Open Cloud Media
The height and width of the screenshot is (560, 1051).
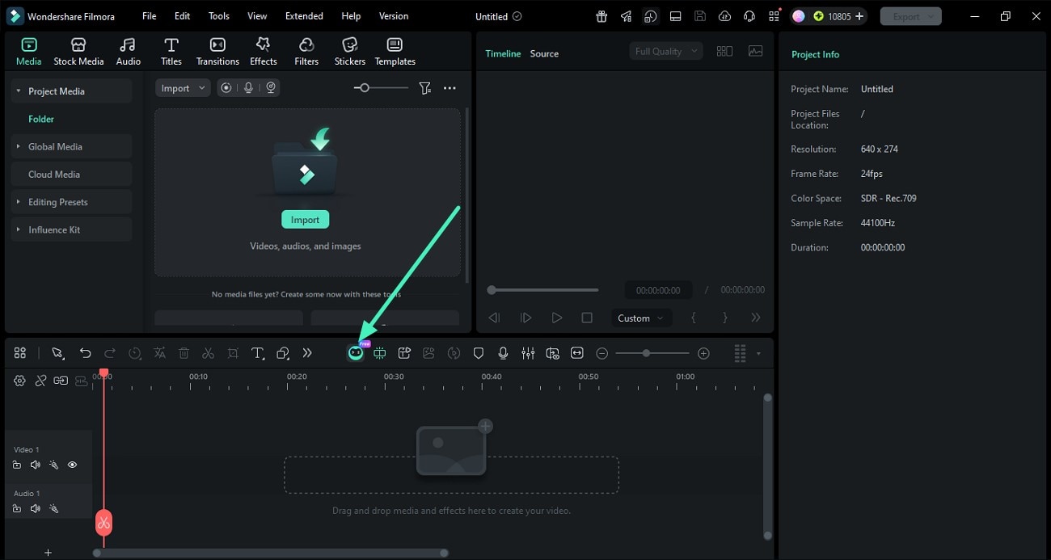click(71, 175)
